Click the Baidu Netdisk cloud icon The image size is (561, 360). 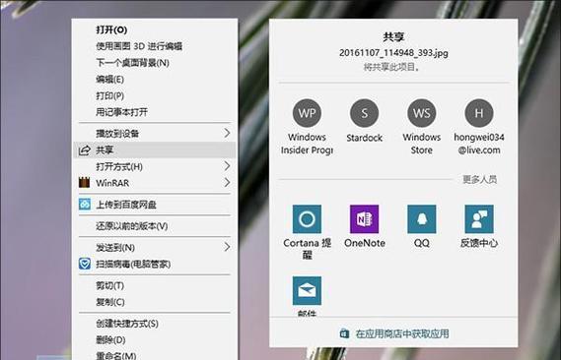coord(85,204)
